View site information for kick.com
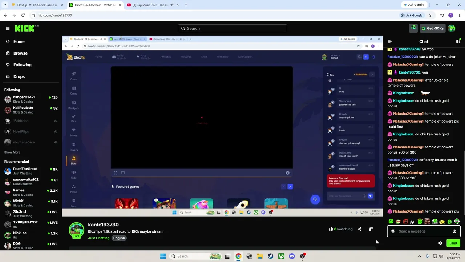Viewport: 465px width, 262px height. [x=33, y=15]
